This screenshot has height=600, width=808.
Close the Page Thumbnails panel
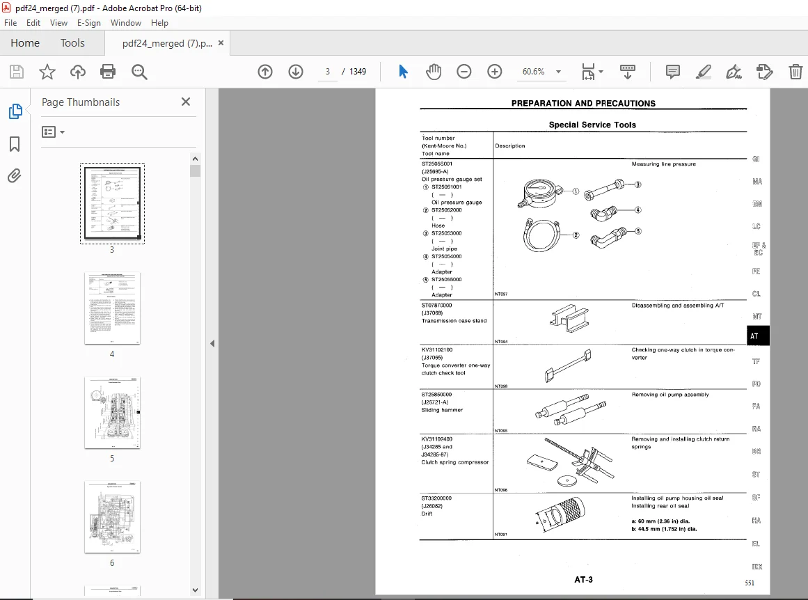click(x=186, y=102)
